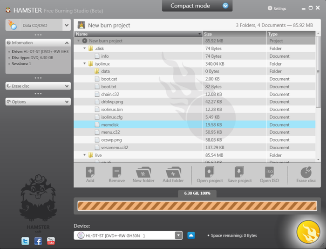The width and height of the screenshot is (326, 249).
Task: Click the project summary 85.92 MB text
Action: 274,25
